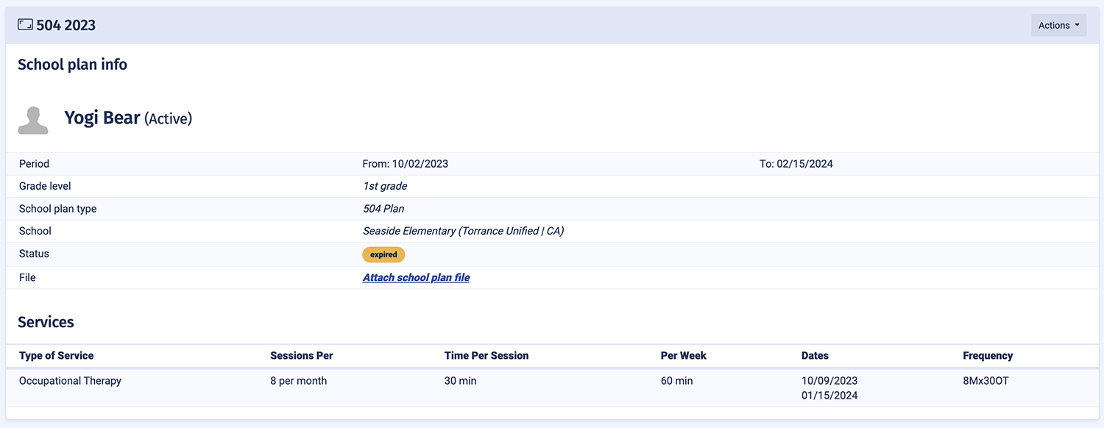Screen dimensions: 1104x428
Task: Click the 504 2023 panel title
Action: [66, 25]
